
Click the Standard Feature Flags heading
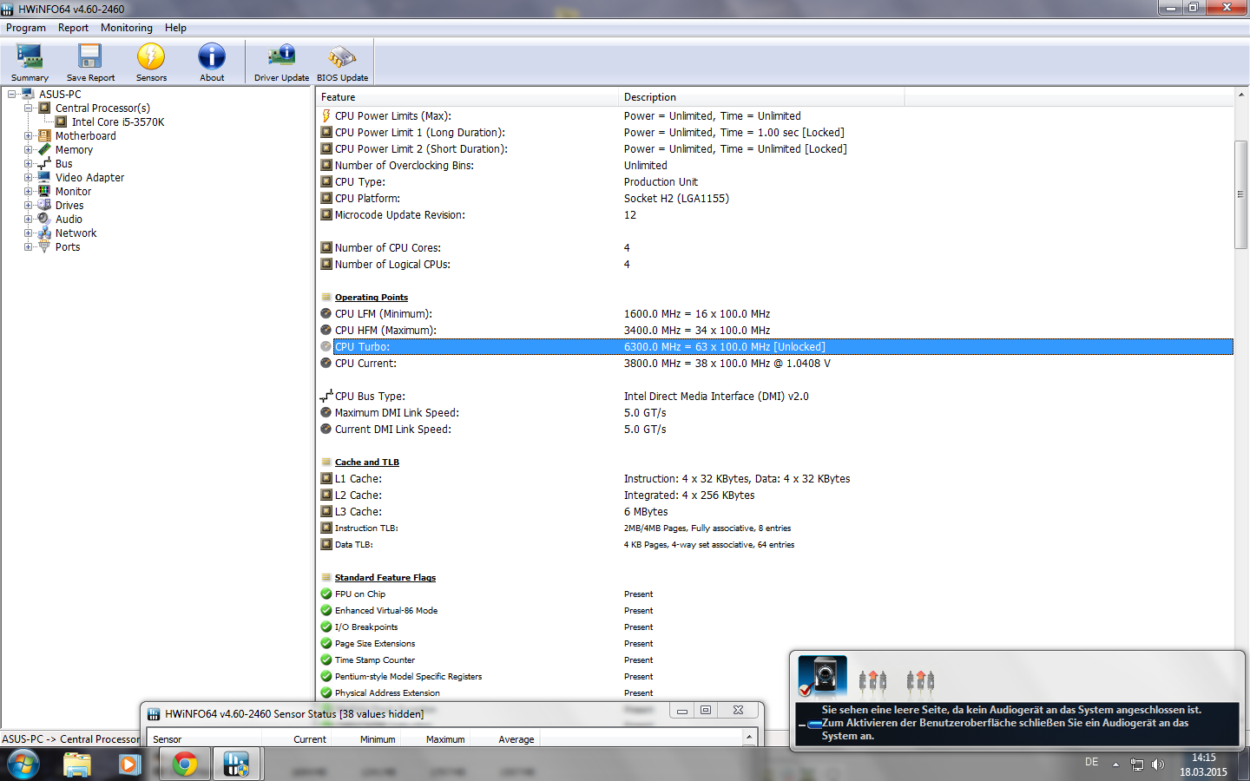(385, 578)
